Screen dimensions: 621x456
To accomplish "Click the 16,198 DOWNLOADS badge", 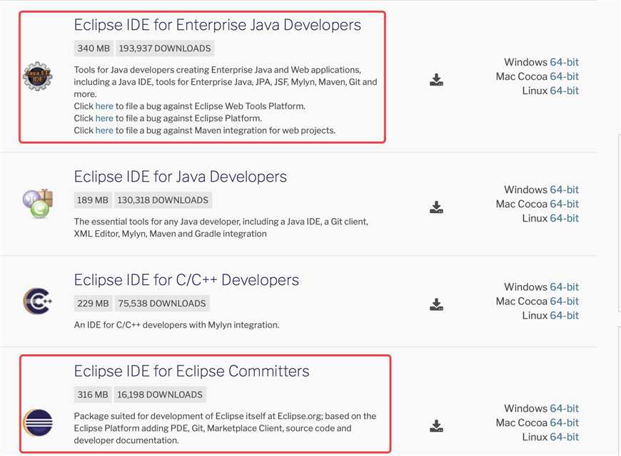I will coord(160,395).
